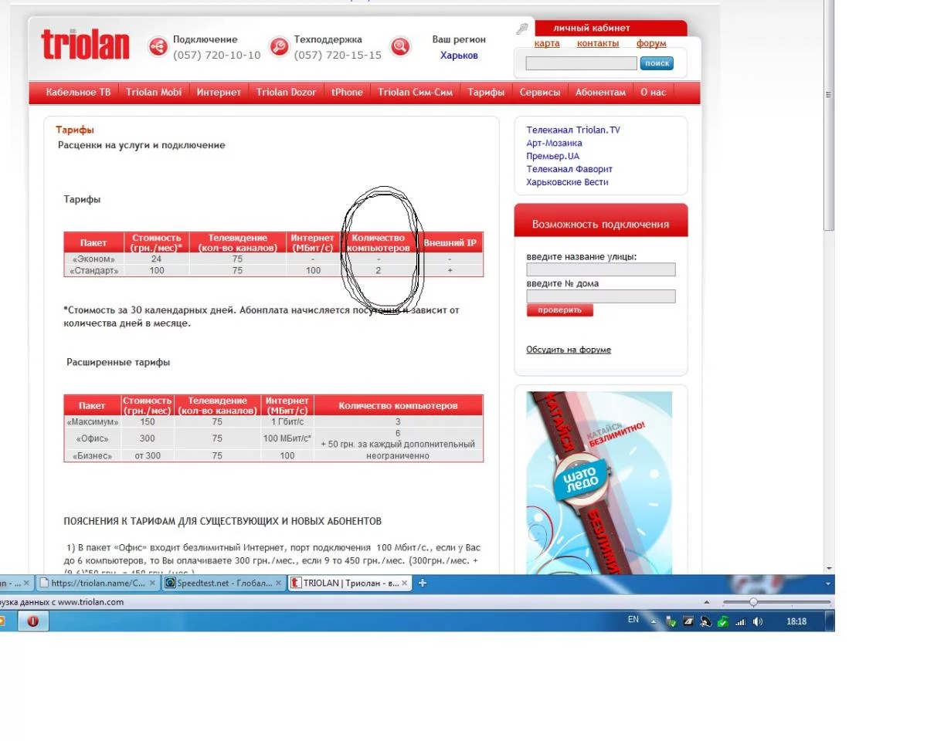927x741 pixels.
Task: Click the network signal tray icon
Action: (x=740, y=621)
